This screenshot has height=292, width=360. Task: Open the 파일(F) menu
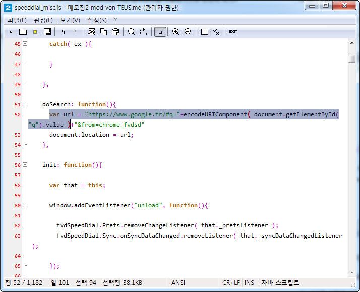17,20
